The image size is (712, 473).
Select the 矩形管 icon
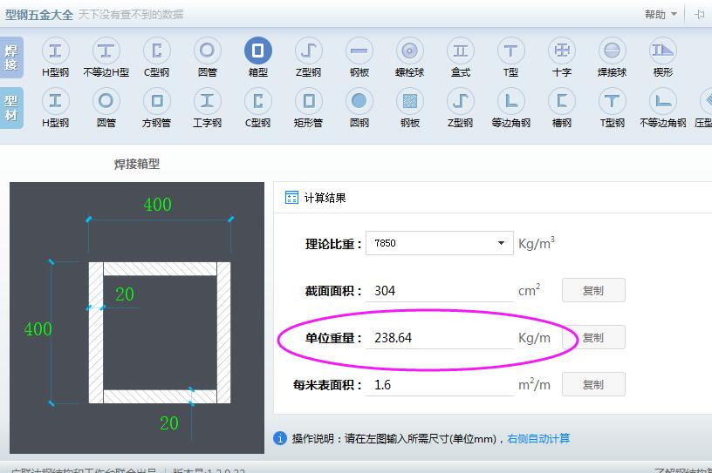click(x=308, y=101)
